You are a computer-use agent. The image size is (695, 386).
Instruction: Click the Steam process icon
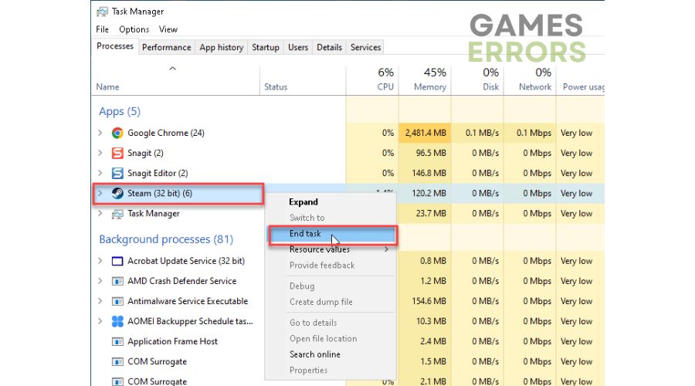point(117,193)
